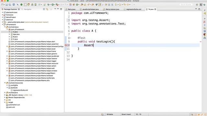The image size is (207, 116).
Task: Collapse the com.uiFramework package
Action: (x=7, y=29)
